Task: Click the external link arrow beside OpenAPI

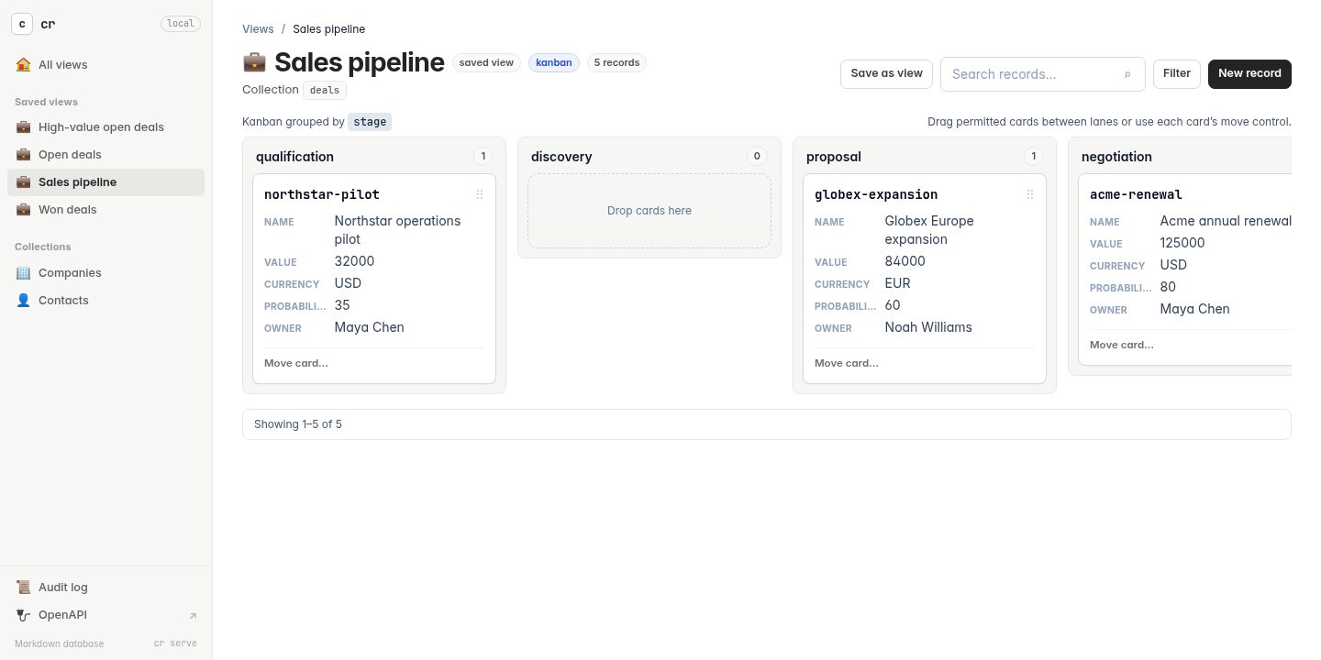Action: pos(193,616)
